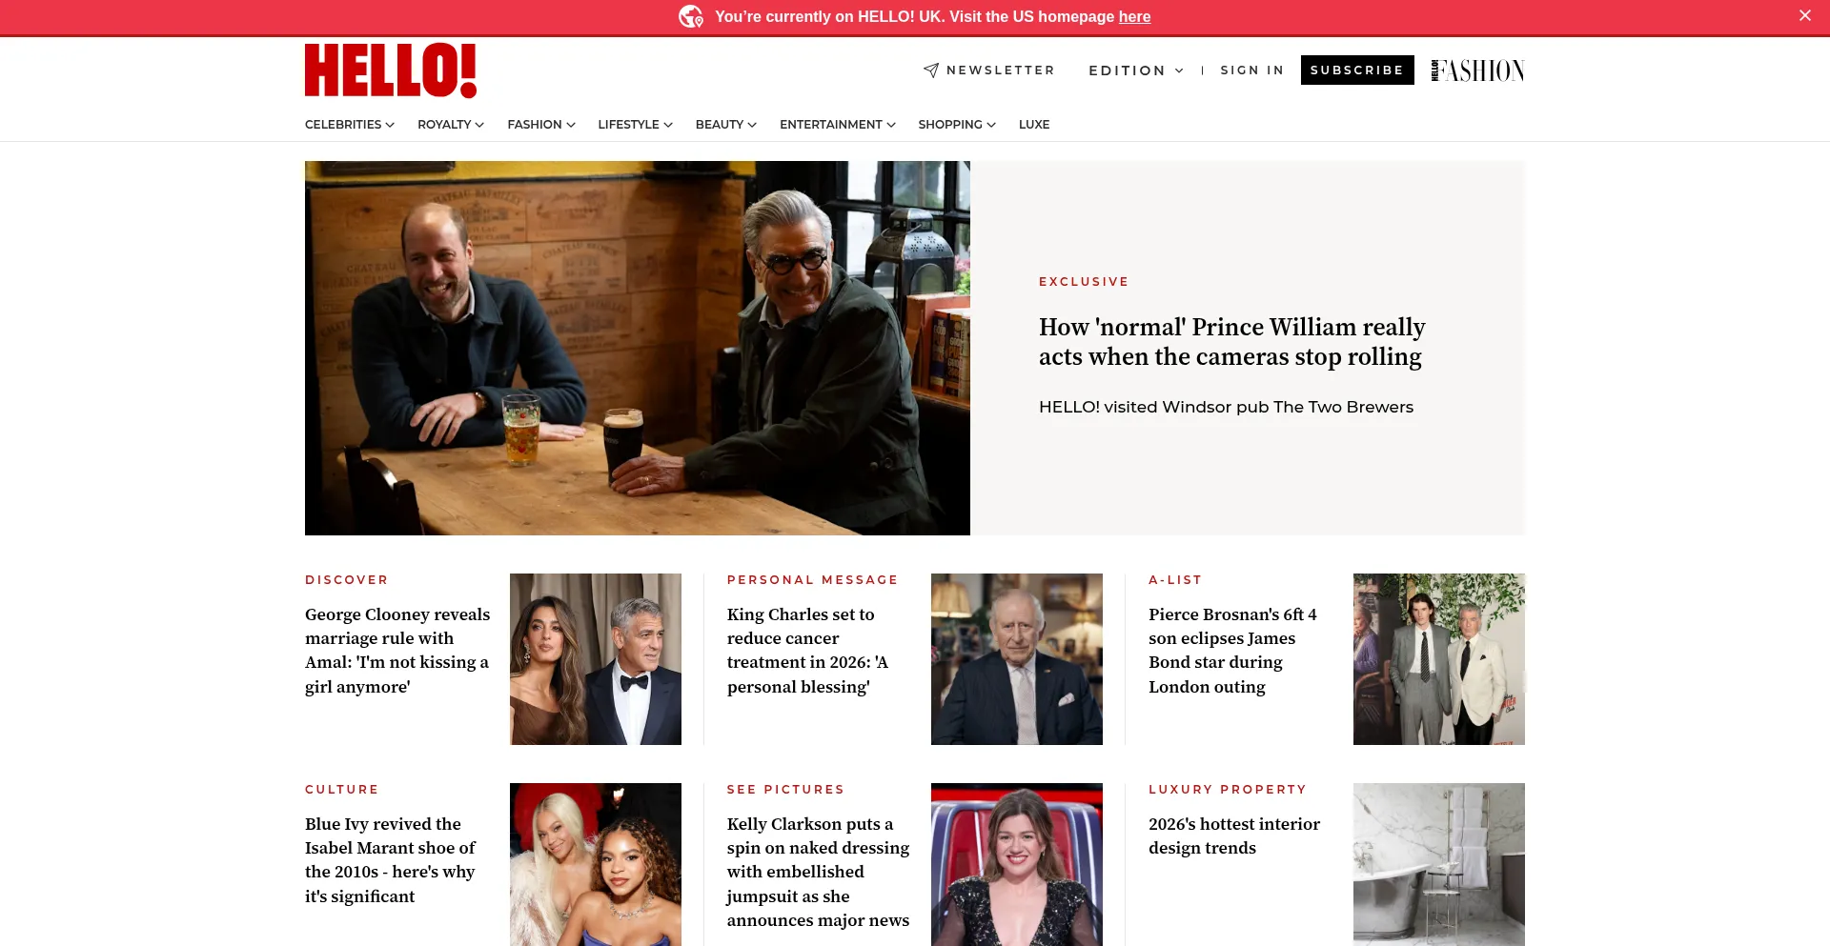Click the Prince William pub photo
Viewport: 1830px width, 946px height.
click(638, 348)
